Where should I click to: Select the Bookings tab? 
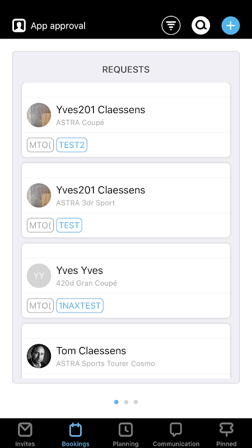click(x=76, y=435)
